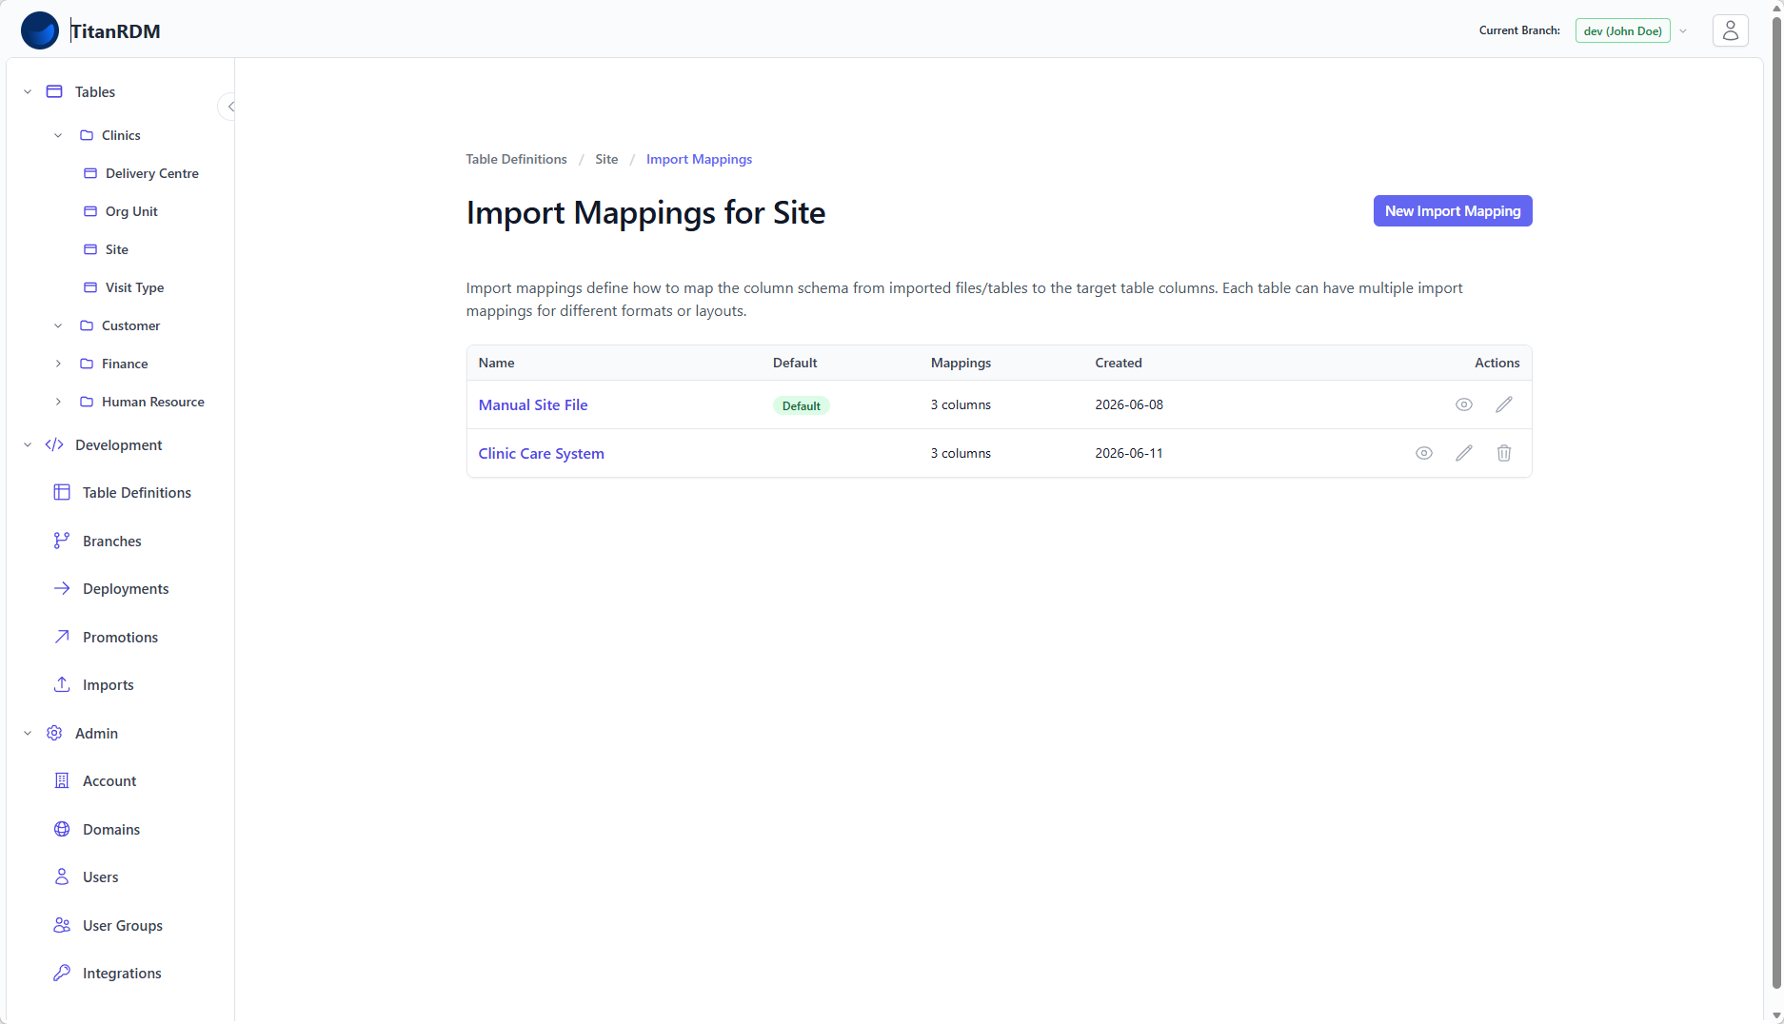The image size is (1784, 1024).
Task: Select the Visit Type table
Action: pyautogui.click(x=134, y=287)
